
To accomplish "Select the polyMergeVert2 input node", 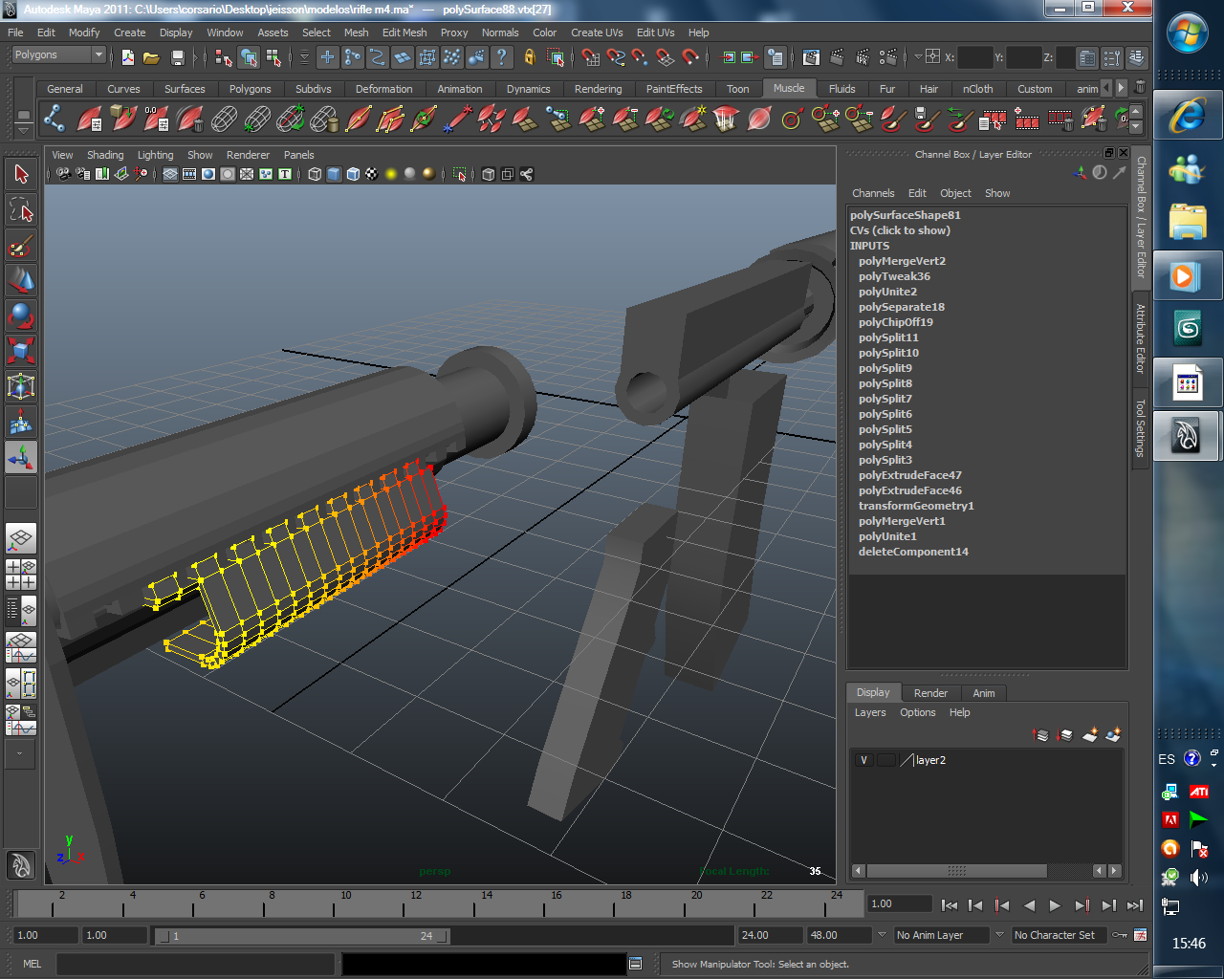I will (902, 261).
